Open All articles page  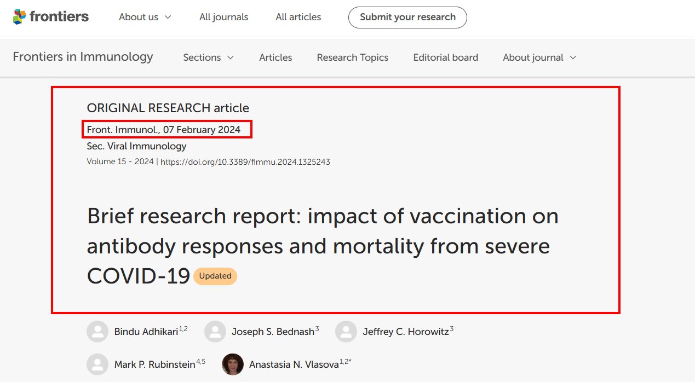(298, 17)
